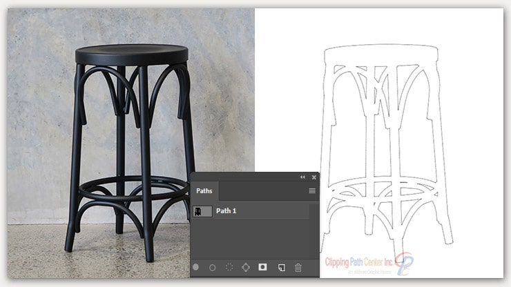Close the Paths panel
Screen dimensions: 511x287
click(x=313, y=177)
